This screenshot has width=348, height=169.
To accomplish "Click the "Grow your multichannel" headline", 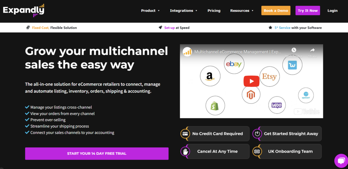I will click(97, 51).
